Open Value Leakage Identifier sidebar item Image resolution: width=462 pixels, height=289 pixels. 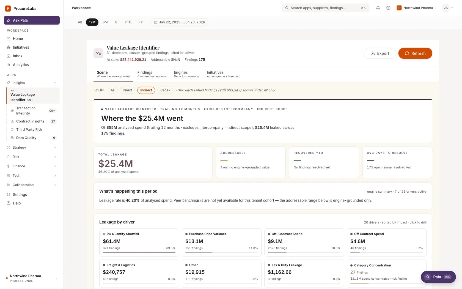pyautogui.click(x=33, y=96)
